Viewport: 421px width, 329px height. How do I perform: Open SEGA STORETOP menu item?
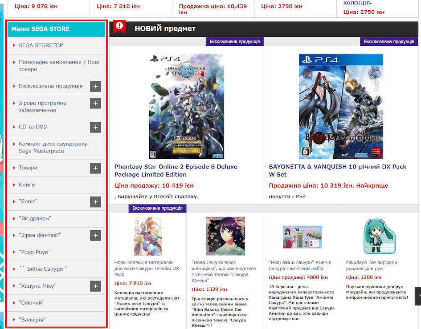57,45
